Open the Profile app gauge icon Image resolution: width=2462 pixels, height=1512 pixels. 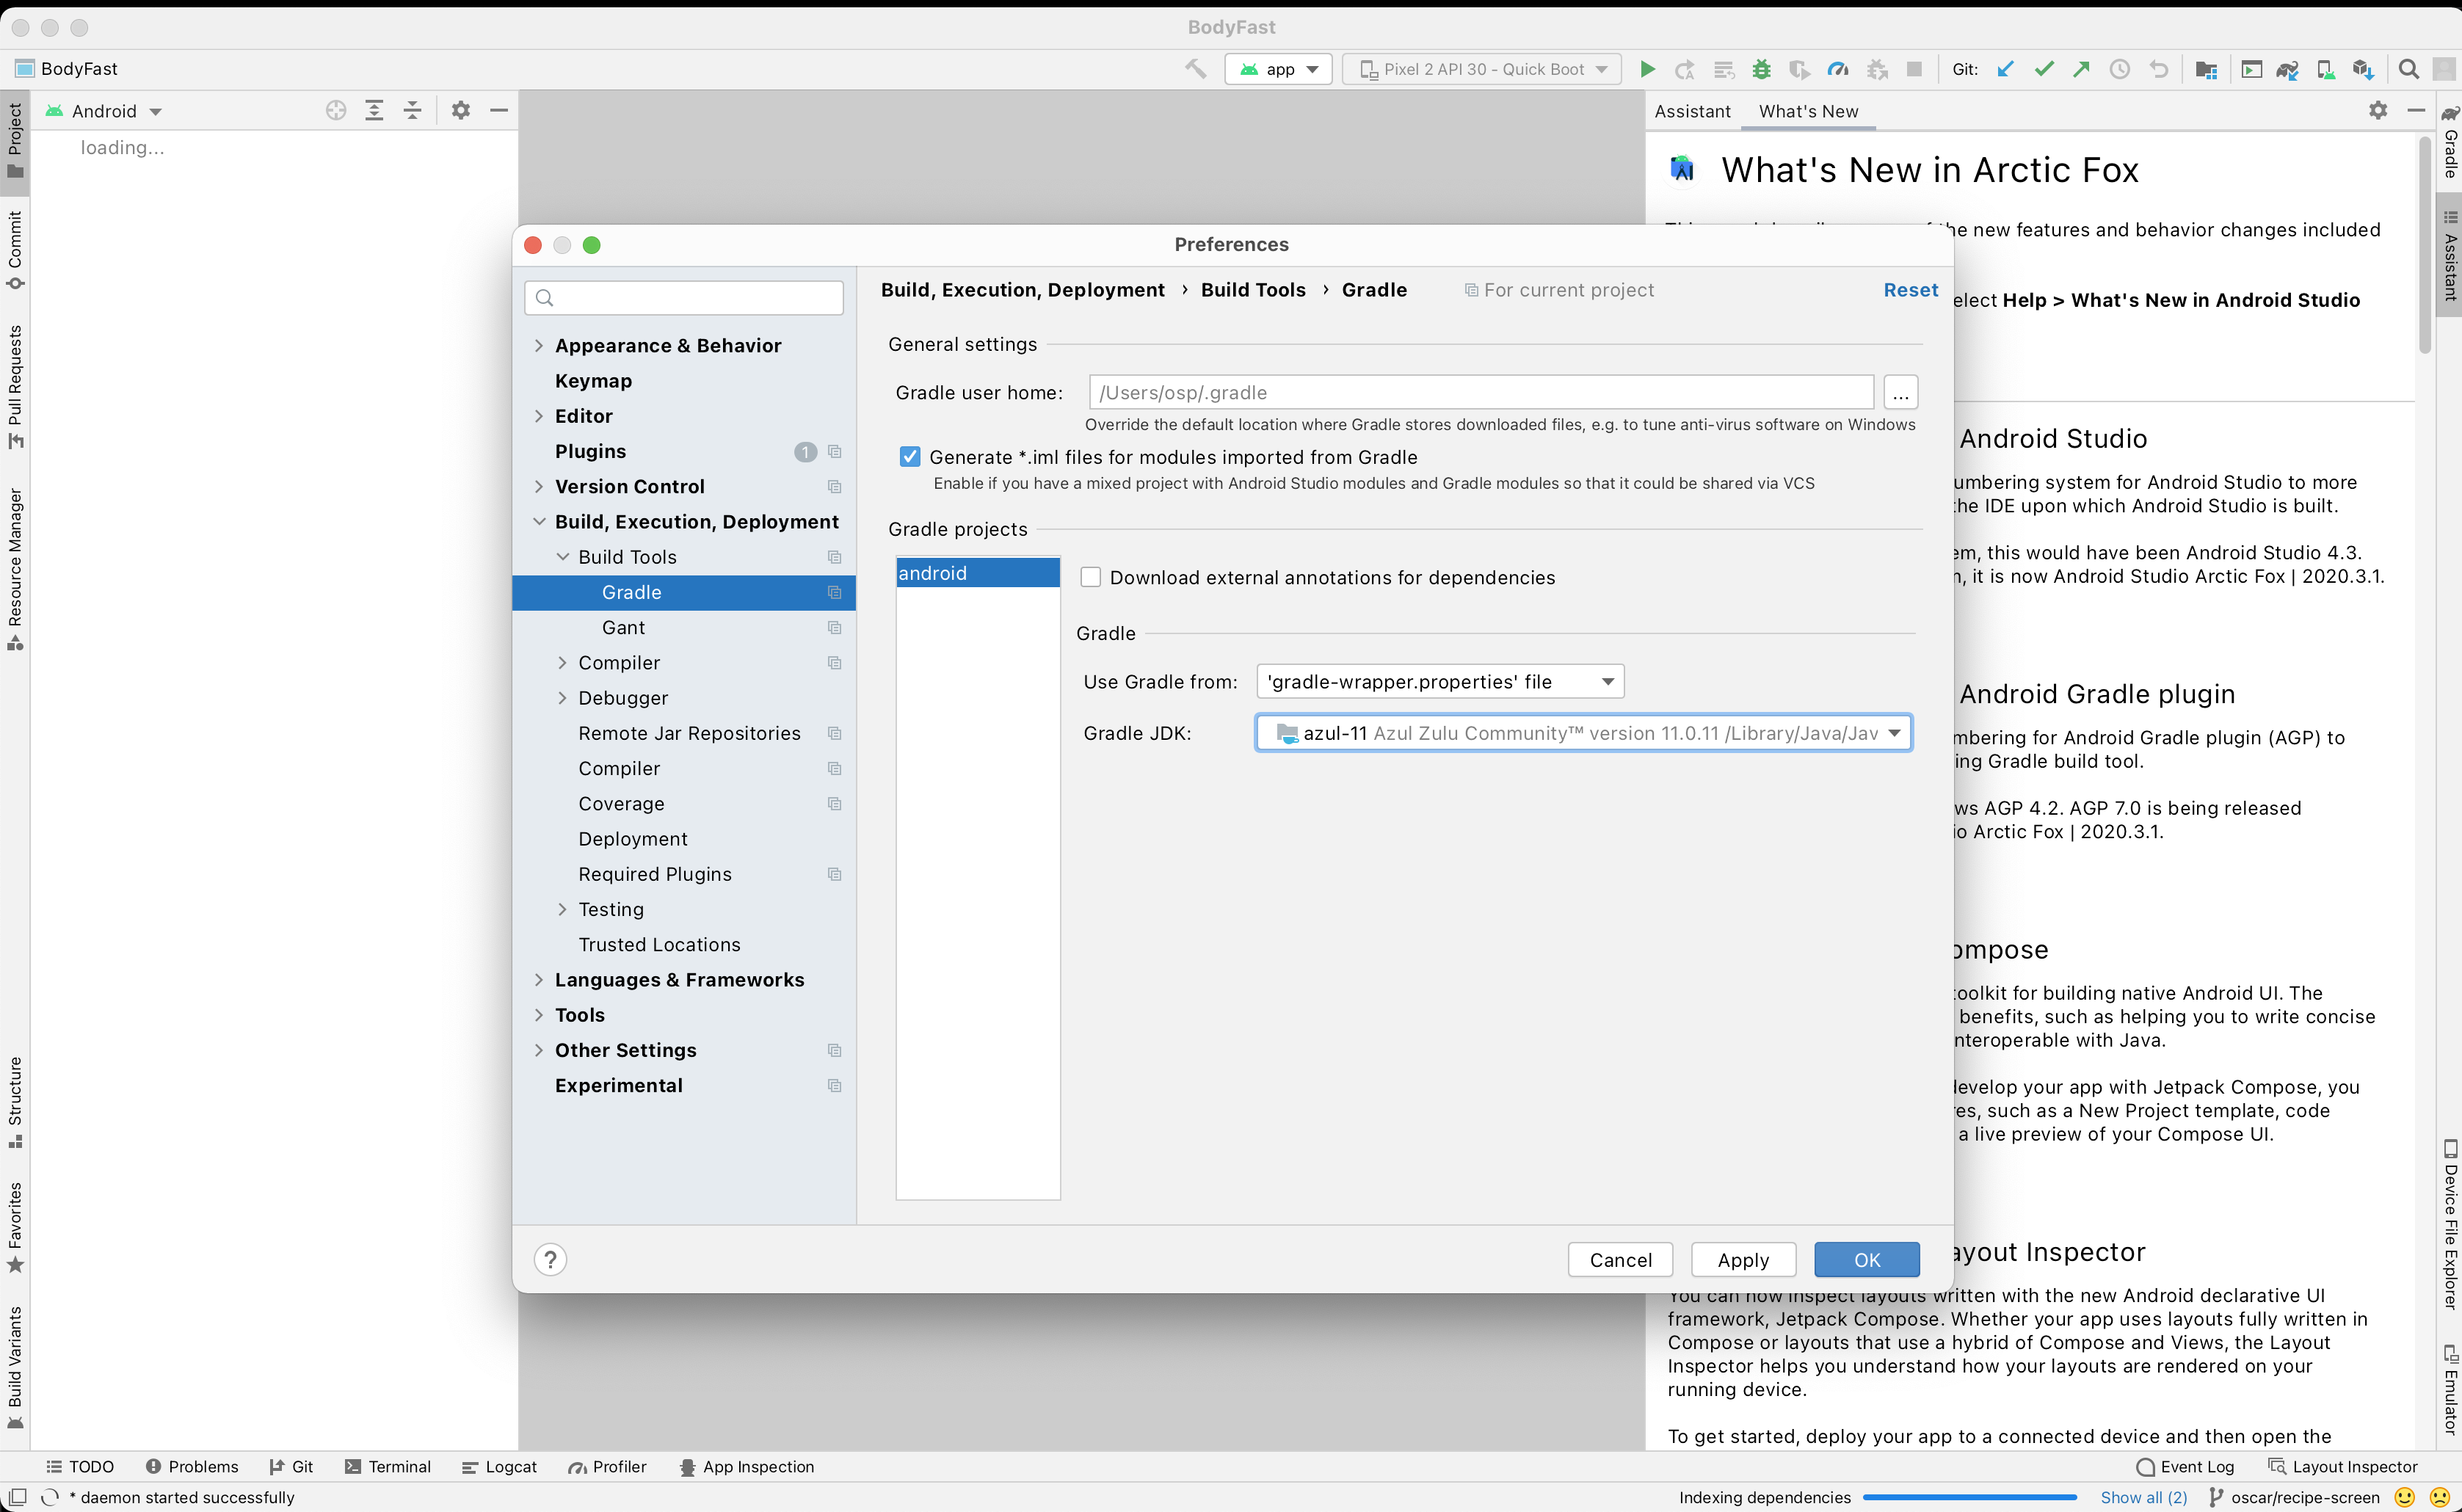(1838, 69)
